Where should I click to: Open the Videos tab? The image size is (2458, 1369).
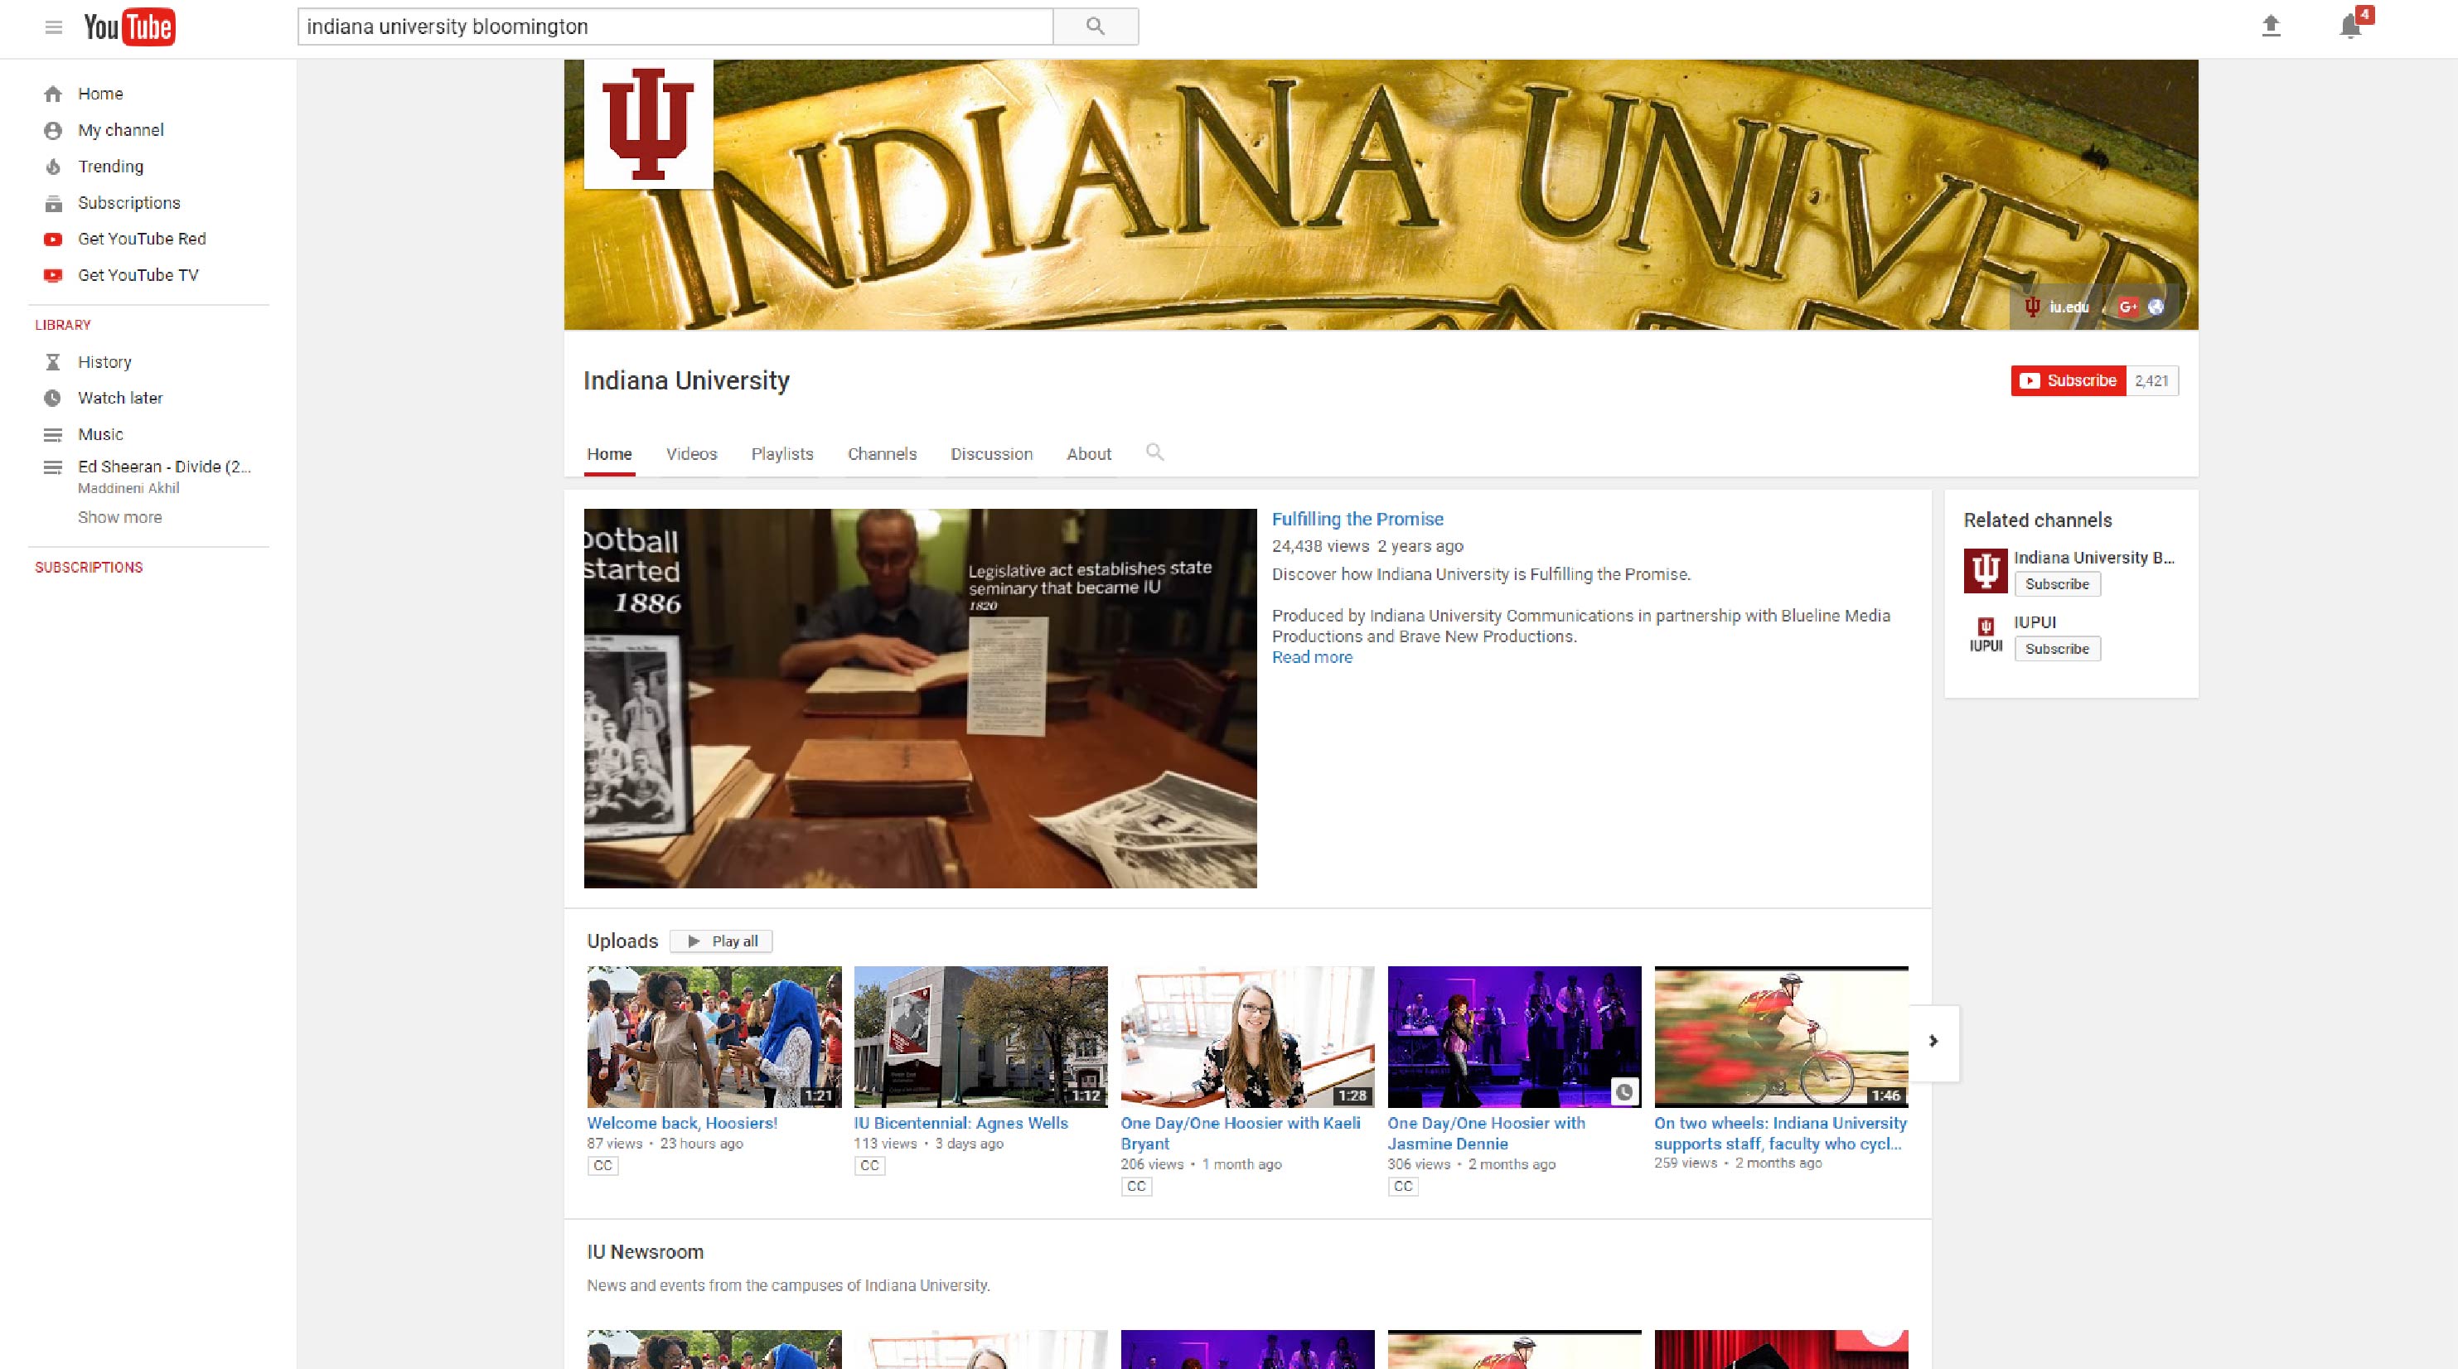tap(692, 454)
